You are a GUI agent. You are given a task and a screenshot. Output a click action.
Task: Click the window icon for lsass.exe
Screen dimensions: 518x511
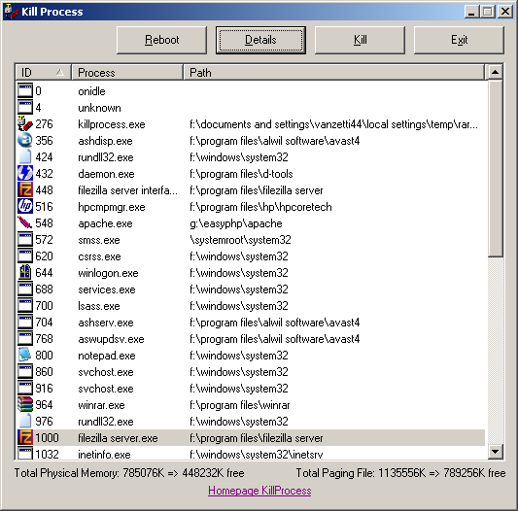(x=25, y=306)
